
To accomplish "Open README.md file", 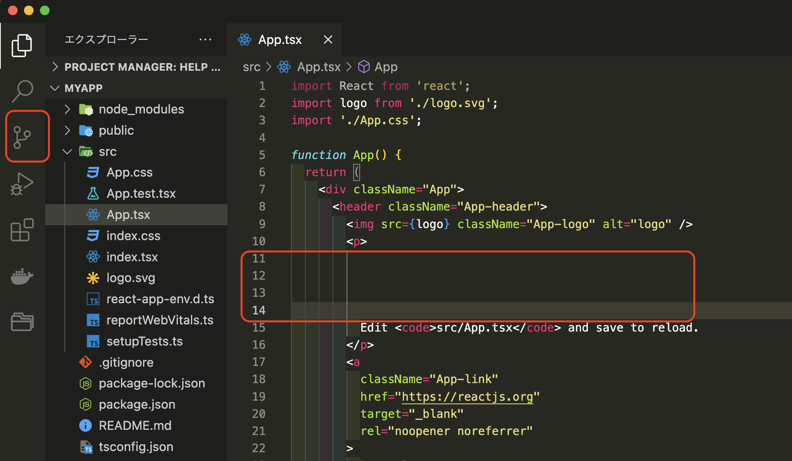I will 136,425.
